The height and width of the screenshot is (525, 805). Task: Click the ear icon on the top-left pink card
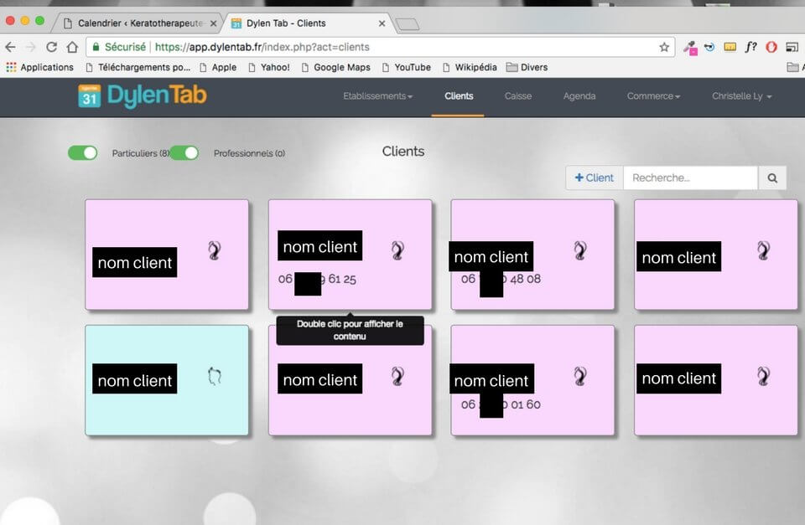tap(216, 250)
